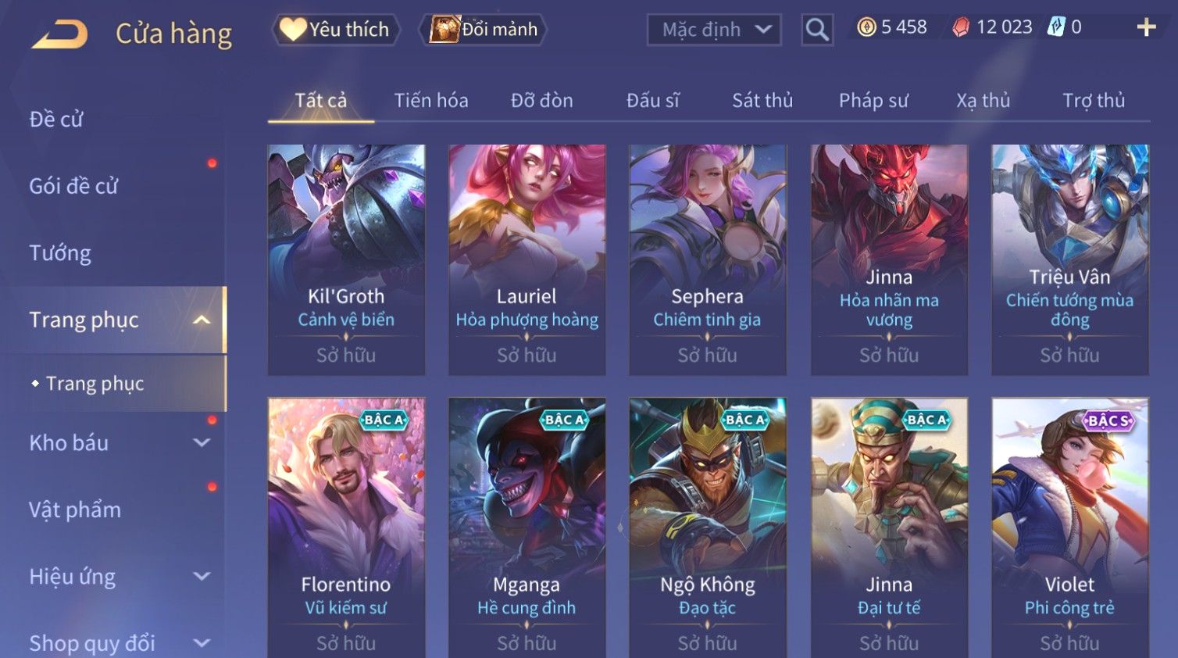
Task: Expand the Kho báu sidebar section
Action: point(202,442)
